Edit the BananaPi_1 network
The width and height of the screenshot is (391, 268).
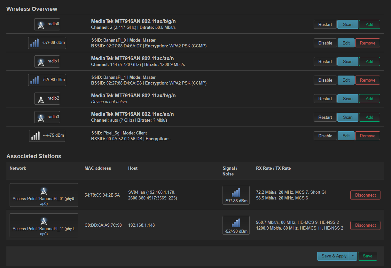point(346,80)
